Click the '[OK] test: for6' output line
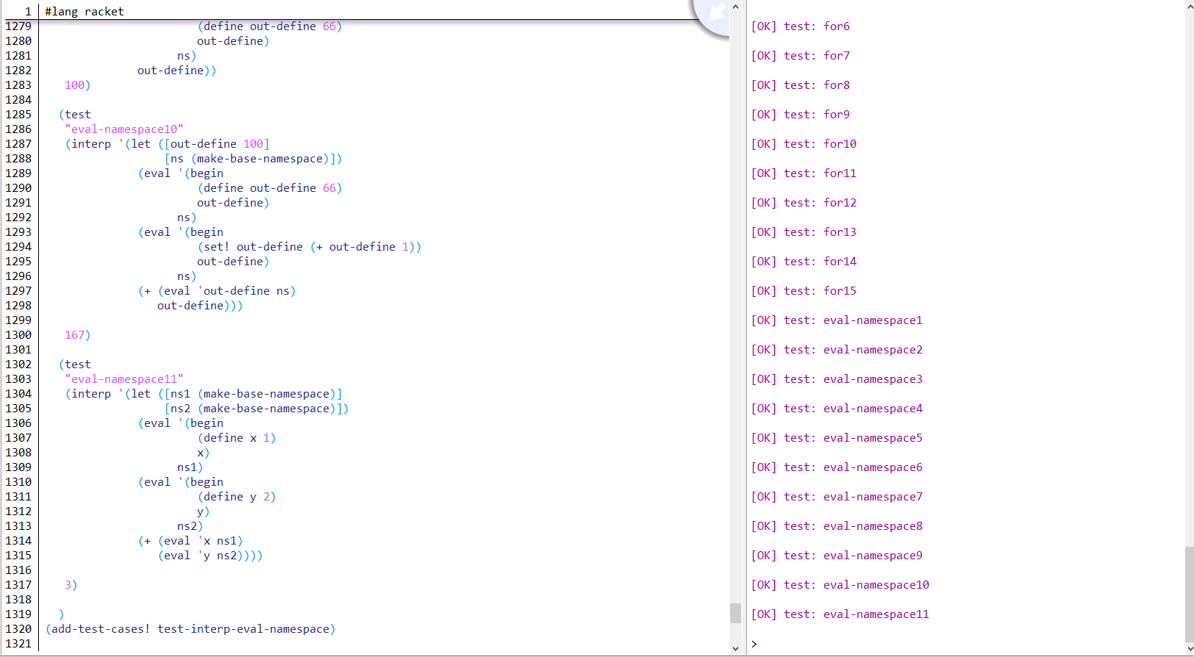The height and width of the screenshot is (657, 1194). click(x=800, y=26)
